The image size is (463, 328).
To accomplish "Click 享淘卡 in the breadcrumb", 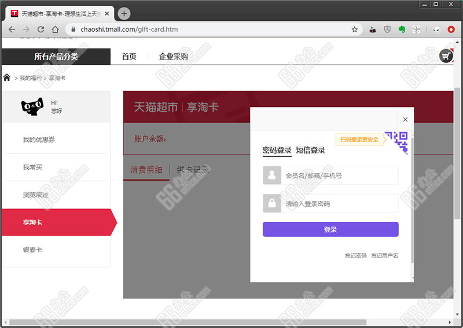I will pyautogui.click(x=57, y=78).
